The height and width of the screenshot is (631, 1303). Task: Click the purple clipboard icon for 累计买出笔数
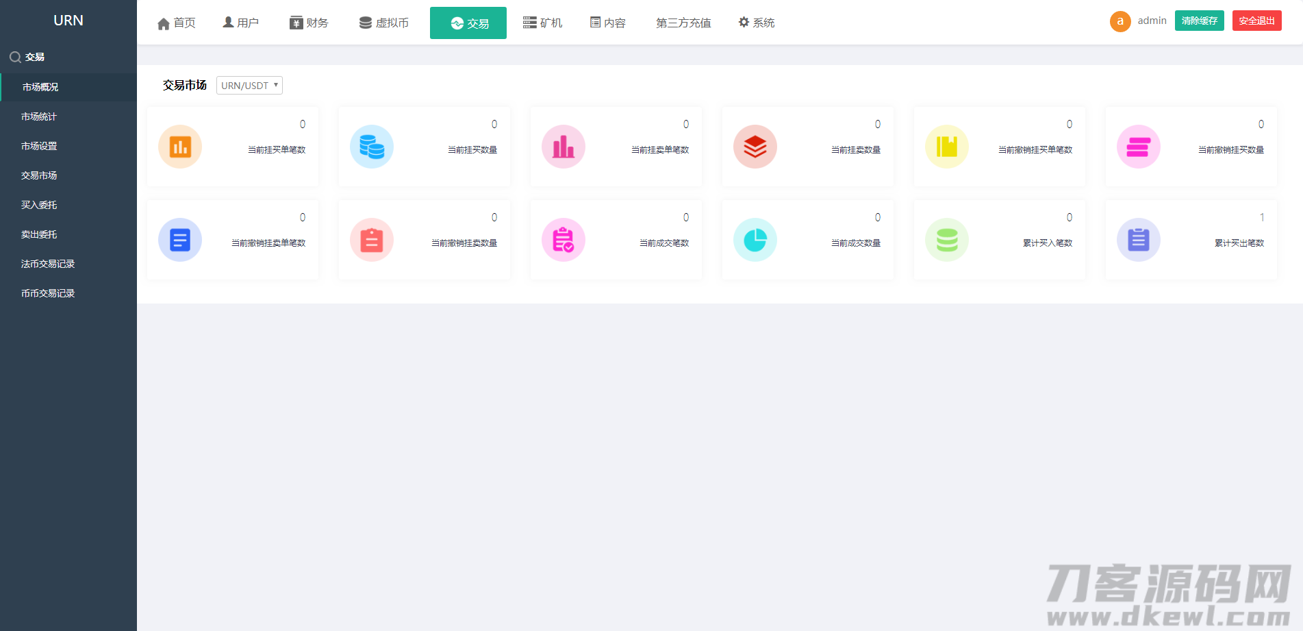[x=1139, y=240]
